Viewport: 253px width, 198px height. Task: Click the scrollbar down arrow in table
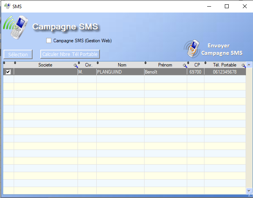click(249, 191)
